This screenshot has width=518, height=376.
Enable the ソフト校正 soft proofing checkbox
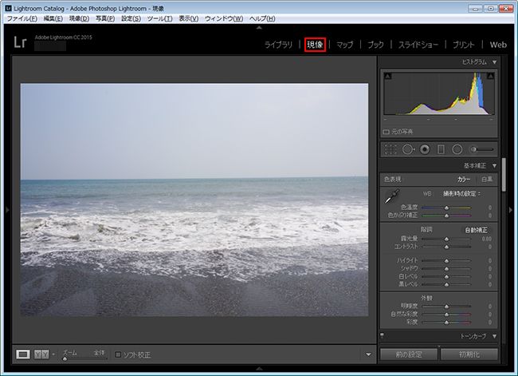coord(118,354)
